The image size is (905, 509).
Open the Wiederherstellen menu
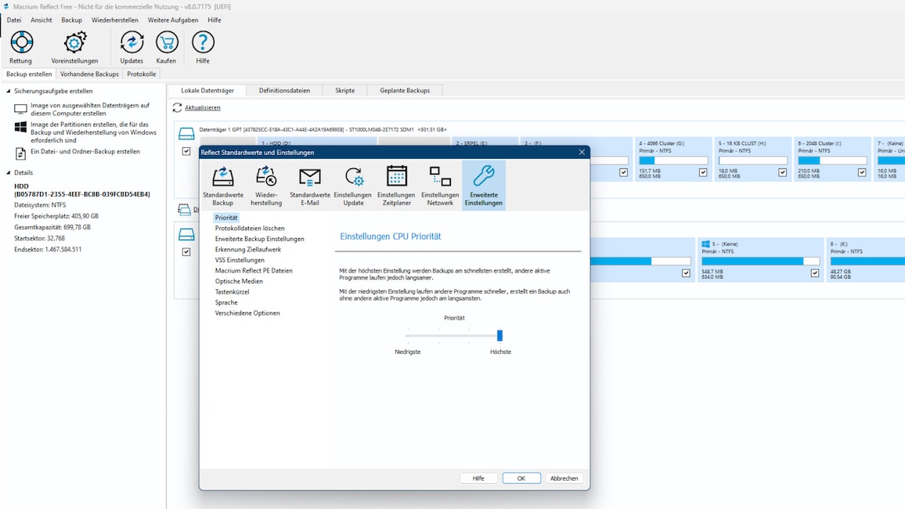point(115,20)
